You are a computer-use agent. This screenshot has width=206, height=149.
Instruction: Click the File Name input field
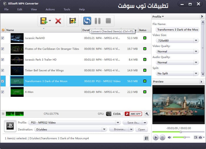click(177, 30)
